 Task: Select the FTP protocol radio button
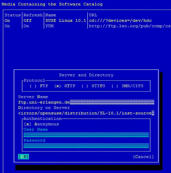39,86
